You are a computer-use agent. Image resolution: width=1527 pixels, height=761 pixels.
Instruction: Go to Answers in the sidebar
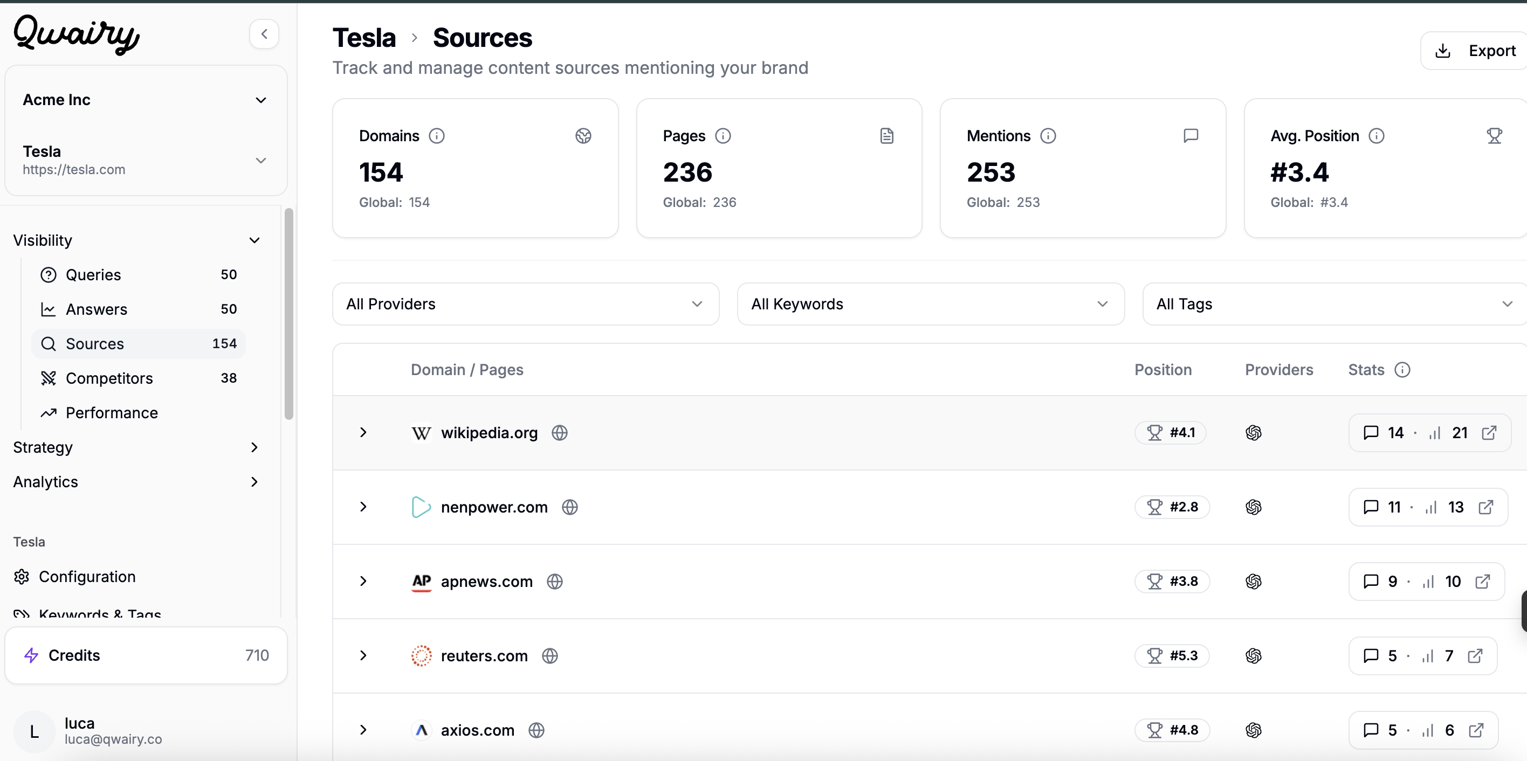(x=138, y=309)
